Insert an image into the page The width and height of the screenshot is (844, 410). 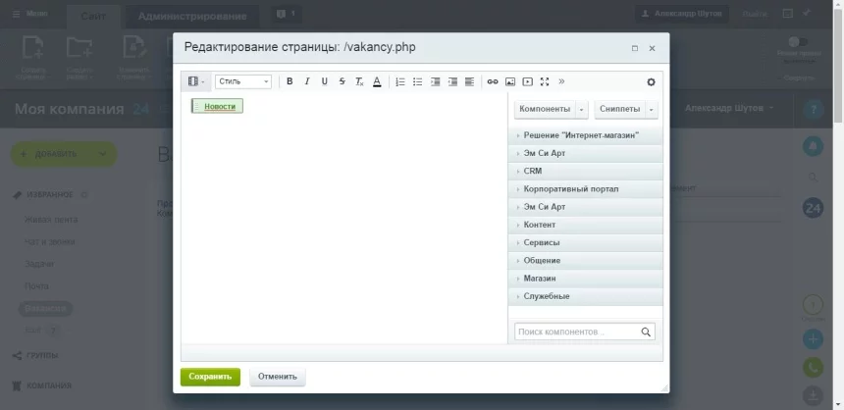(510, 81)
